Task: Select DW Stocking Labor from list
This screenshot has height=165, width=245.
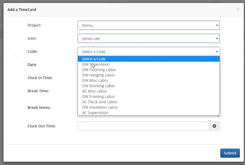Action: tap(99, 86)
